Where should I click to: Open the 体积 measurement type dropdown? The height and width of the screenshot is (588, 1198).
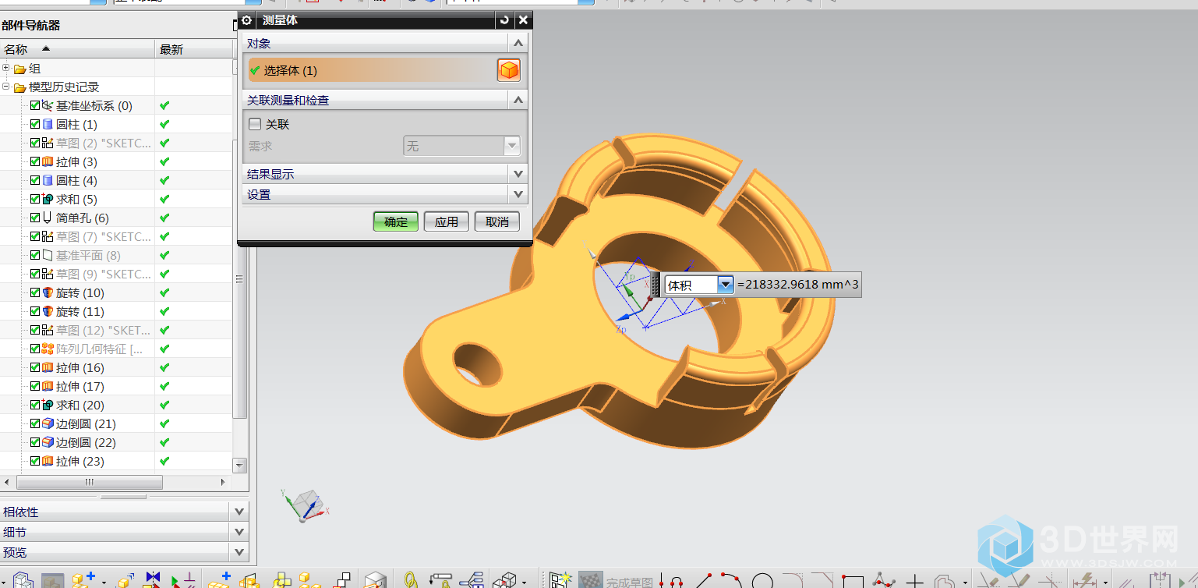725,285
